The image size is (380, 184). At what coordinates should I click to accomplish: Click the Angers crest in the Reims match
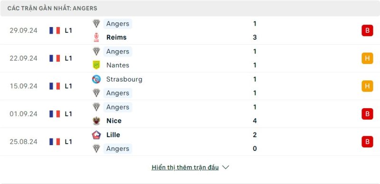[x=96, y=24]
